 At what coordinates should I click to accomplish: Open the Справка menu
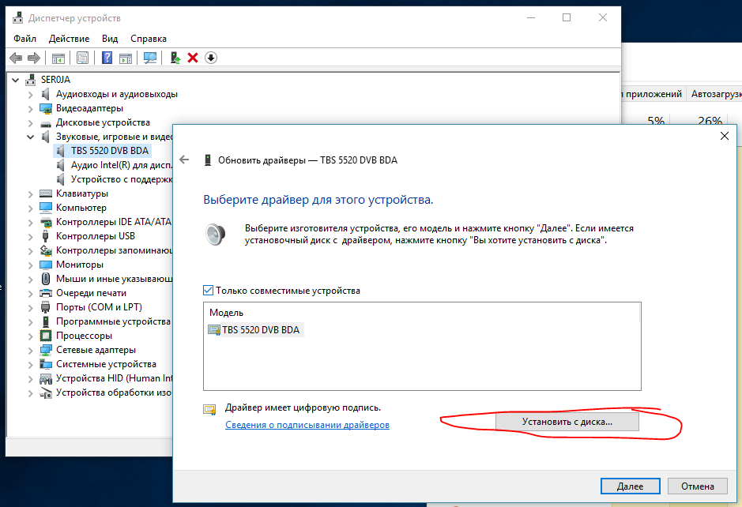(149, 39)
